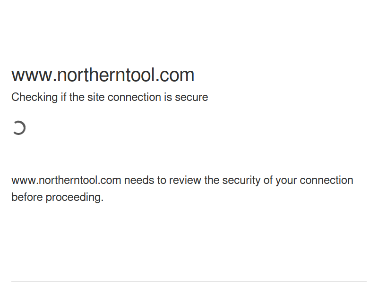Image resolution: width=378 pixels, height=283 pixels.
Task: Click the word 'the' before 'security' in paragraph
Action: click(x=212, y=180)
